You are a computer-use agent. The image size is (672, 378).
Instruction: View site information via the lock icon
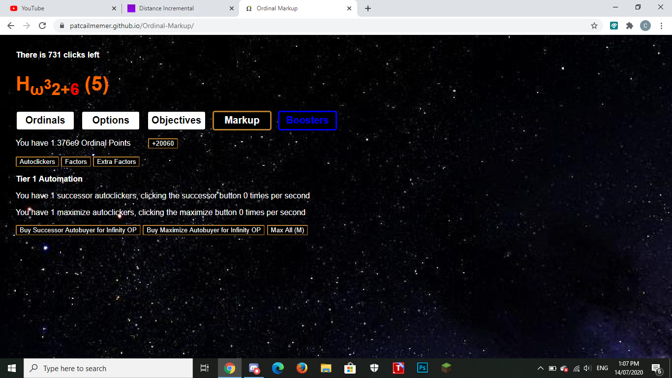click(x=62, y=26)
